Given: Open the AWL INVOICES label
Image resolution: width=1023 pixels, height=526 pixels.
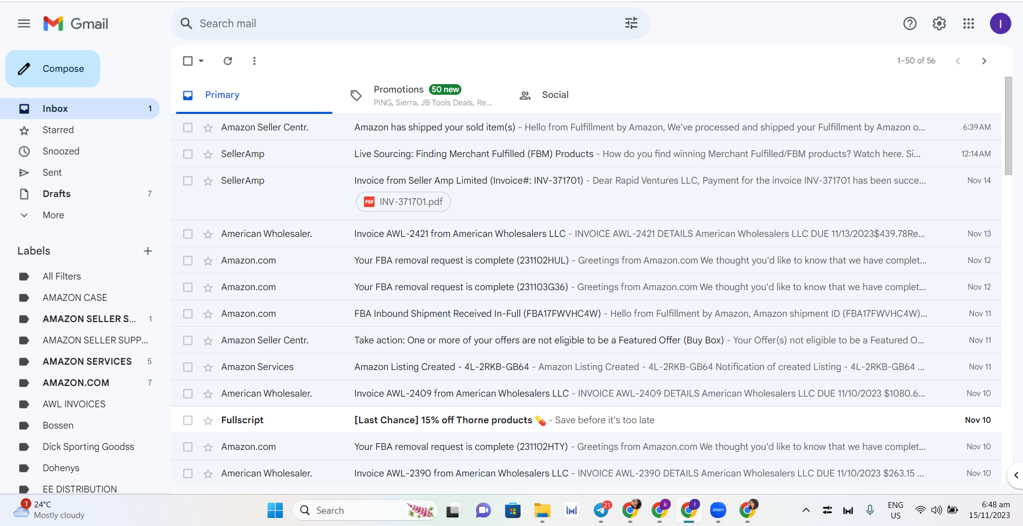Looking at the screenshot, I should [80, 404].
